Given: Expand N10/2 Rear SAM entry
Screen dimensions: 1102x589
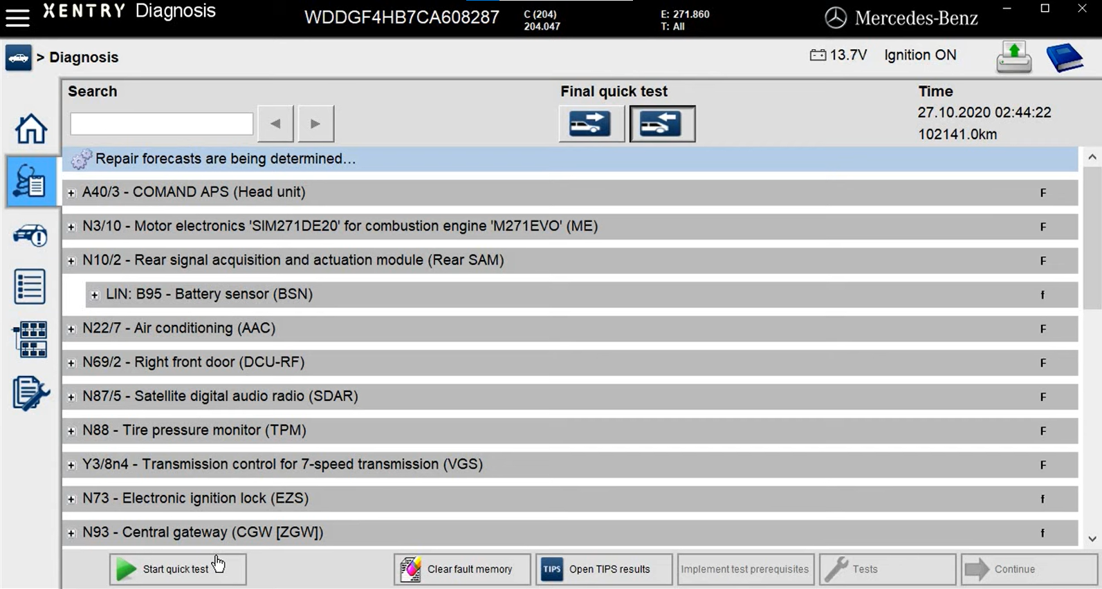Looking at the screenshot, I should pyautogui.click(x=71, y=261).
